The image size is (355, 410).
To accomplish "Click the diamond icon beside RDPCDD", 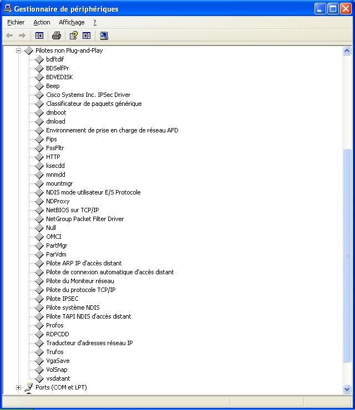I will click(x=39, y=334).
